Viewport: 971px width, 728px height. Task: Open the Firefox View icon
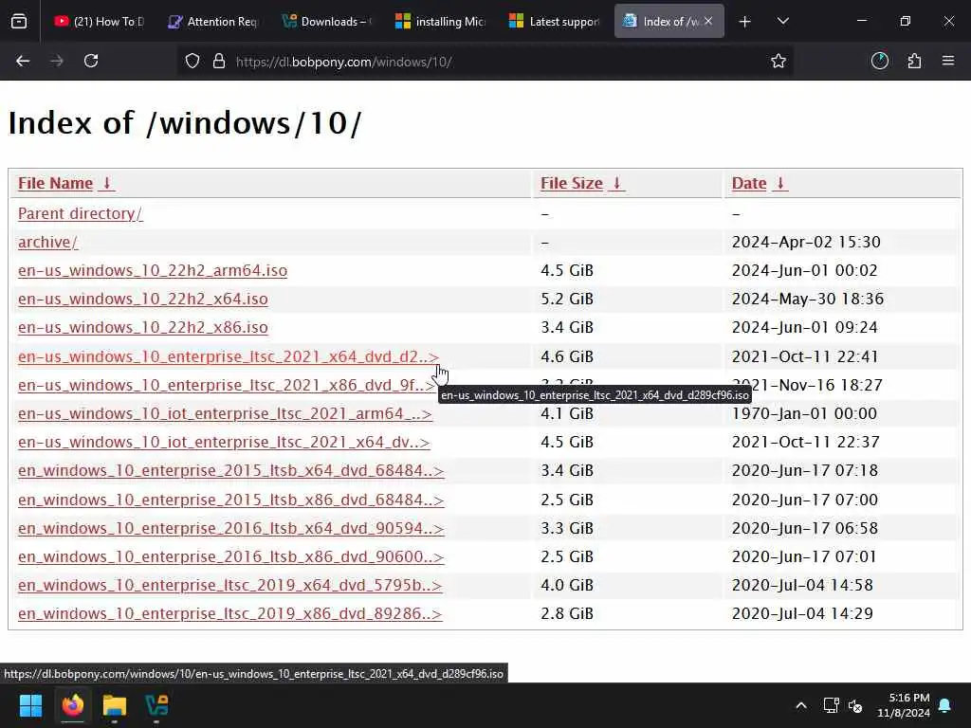19,22
